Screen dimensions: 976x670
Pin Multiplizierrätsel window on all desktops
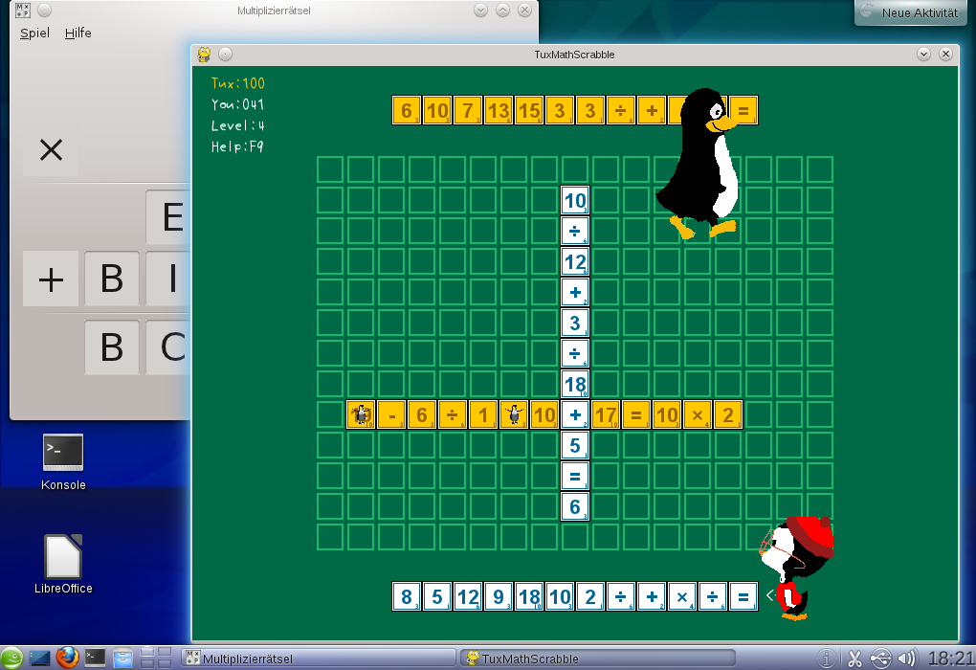(44, 10)
